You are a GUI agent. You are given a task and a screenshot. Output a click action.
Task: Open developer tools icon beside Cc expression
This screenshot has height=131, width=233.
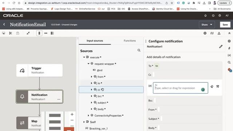click(x=218, y=86)
